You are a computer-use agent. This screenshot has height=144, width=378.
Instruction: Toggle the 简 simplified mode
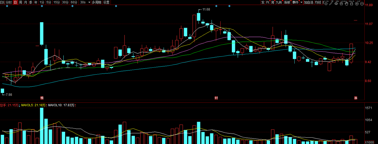click(x=273, y=2)
